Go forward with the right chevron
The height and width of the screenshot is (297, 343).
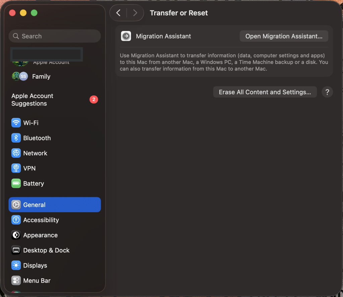point(135,13)
